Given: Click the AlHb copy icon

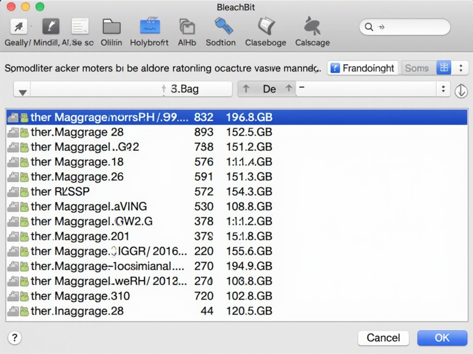Looking at the screenshot, I should tap(187, 26).
